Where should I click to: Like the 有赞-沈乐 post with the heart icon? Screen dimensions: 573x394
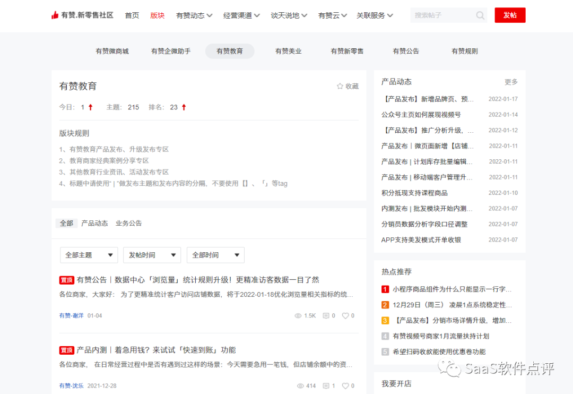click(x=345, y=386)
